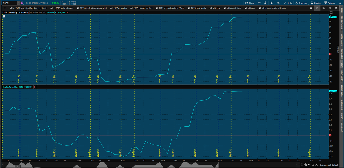Click the cyan 67.7088 price bubble
The width and height of the screenshot is (344, 168).
point(333,17)
